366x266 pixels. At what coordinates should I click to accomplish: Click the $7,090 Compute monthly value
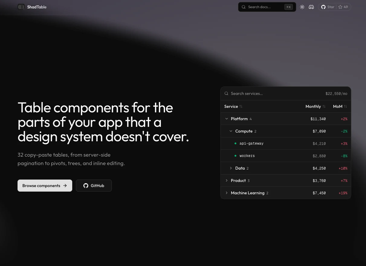click(x=319, y=131)
